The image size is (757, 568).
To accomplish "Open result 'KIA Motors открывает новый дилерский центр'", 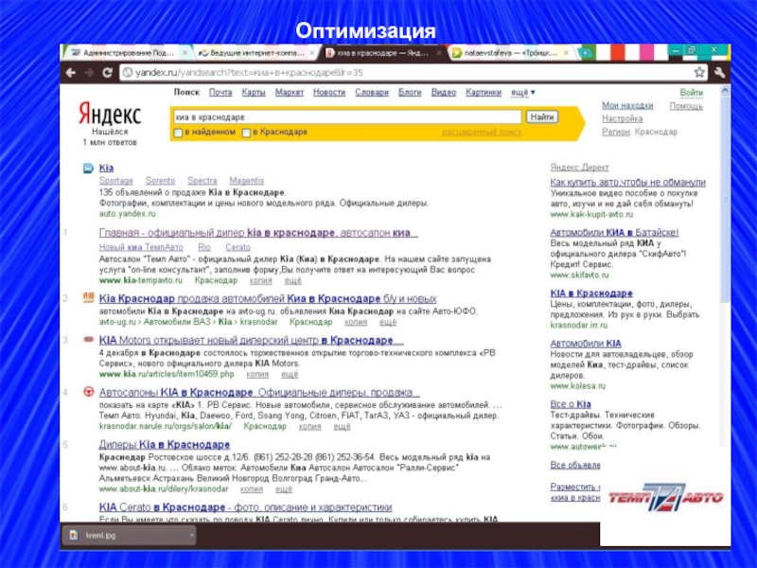I will coord(251,340).
